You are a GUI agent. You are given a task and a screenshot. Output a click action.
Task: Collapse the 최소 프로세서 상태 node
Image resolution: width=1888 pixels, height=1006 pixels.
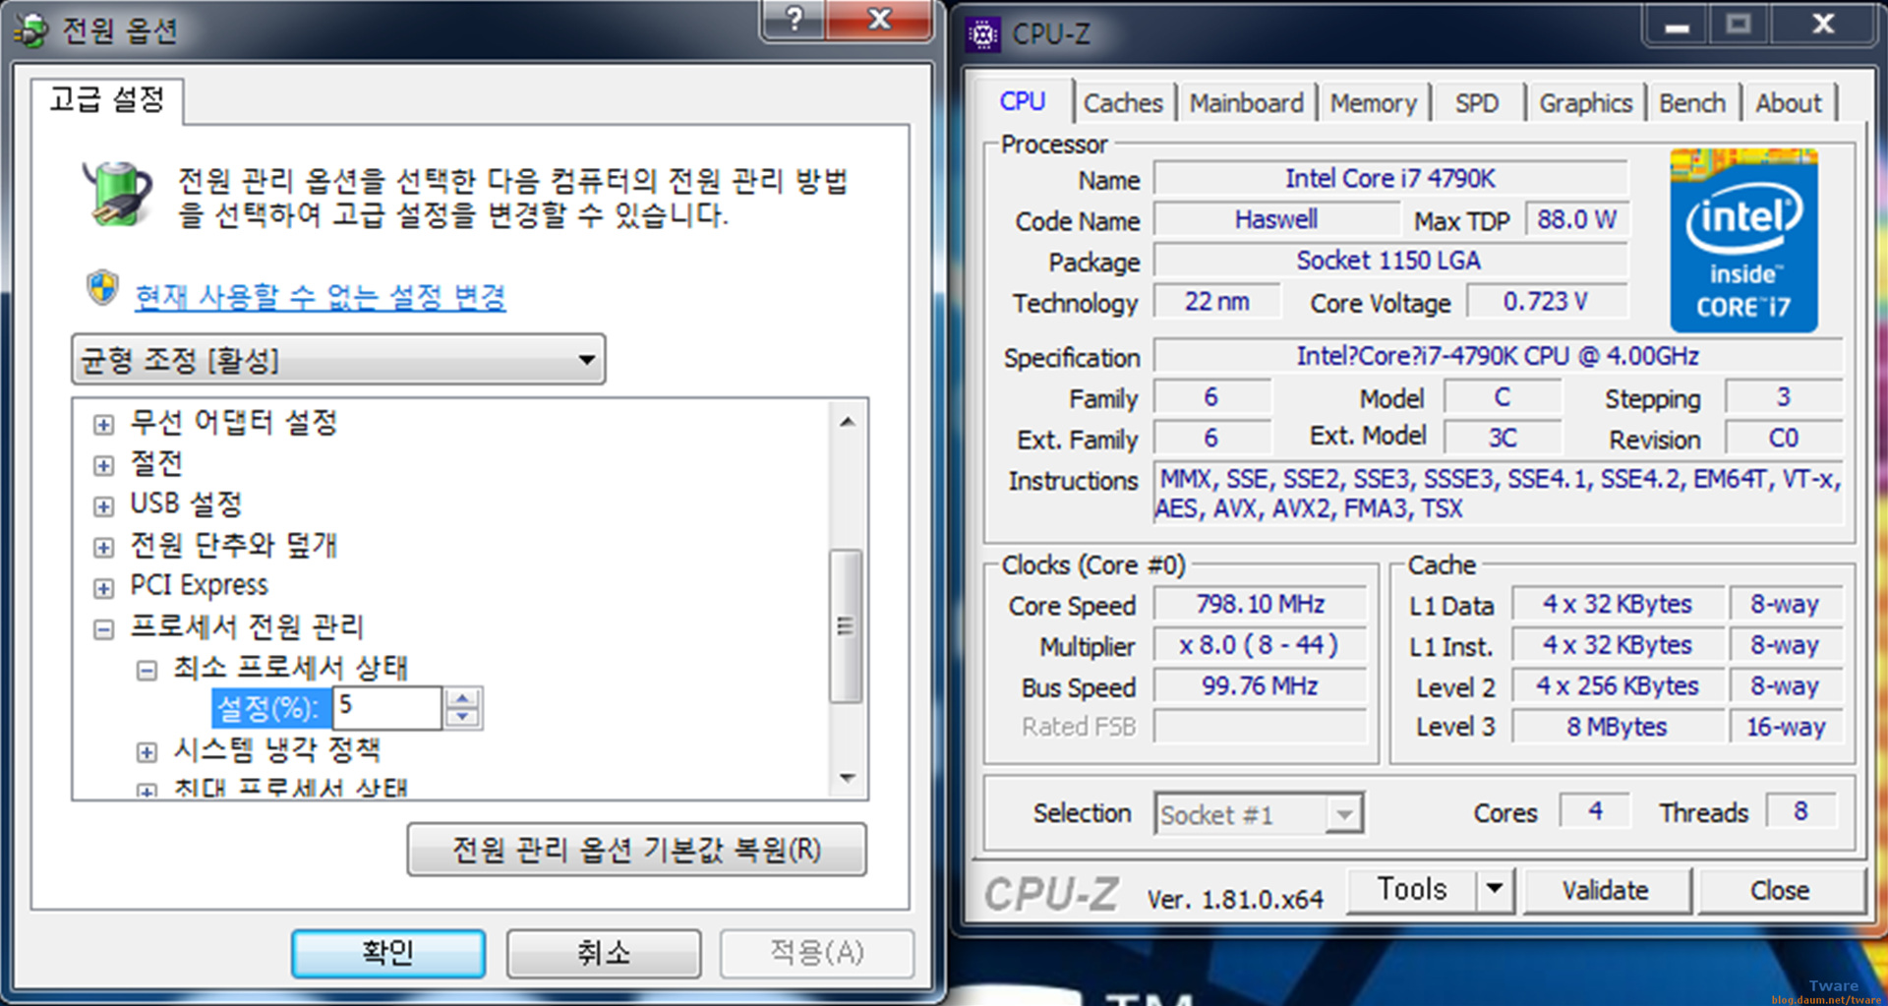[147, 671]
